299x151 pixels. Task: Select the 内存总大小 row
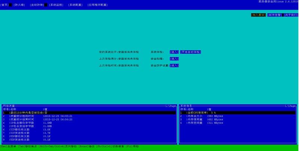point(238,116)
